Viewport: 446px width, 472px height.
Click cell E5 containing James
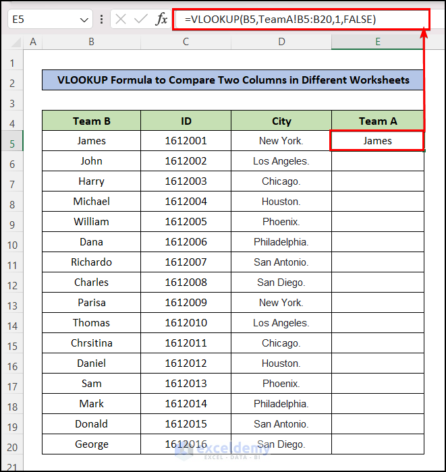point(377,141)
